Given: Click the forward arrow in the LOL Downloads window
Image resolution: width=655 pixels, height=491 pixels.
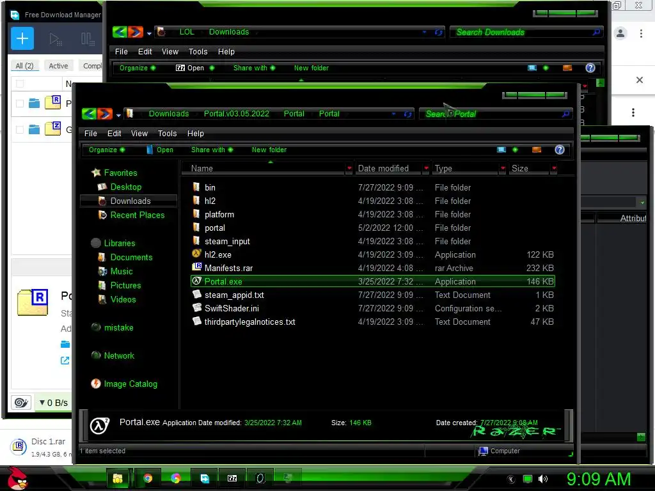Looking at the screenshot, I should [x=136, y=32].
